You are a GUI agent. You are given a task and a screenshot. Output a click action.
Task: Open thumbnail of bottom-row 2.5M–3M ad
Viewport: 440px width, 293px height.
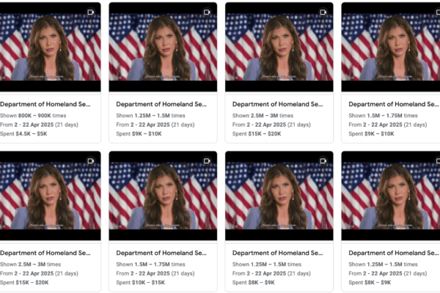click(50, 196)
